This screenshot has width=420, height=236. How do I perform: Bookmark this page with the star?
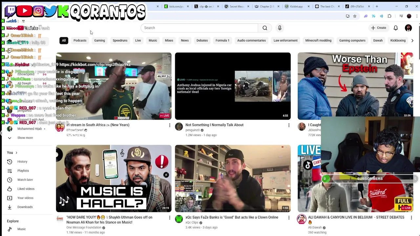click(x=355, y=16)
